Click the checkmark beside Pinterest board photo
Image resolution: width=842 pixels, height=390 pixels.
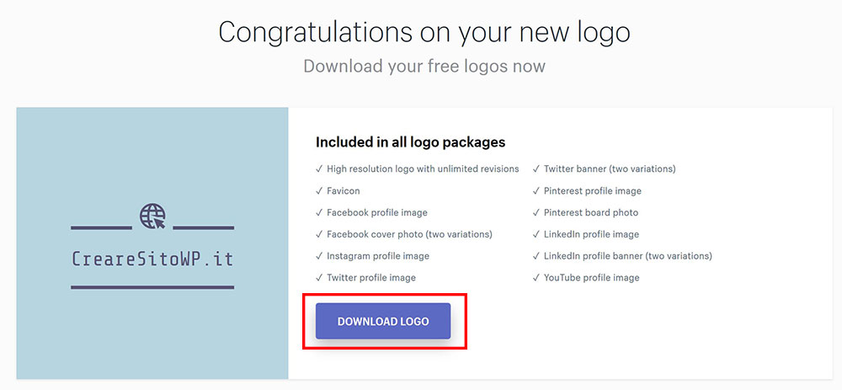[536, 213]
